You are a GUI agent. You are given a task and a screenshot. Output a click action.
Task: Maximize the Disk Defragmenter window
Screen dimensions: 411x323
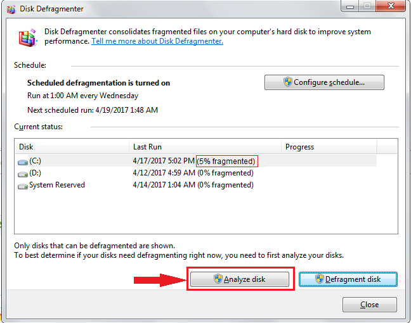(x=367, y=7)
